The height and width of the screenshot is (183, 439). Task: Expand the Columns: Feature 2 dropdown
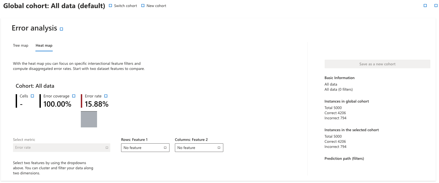coord(199,148)
